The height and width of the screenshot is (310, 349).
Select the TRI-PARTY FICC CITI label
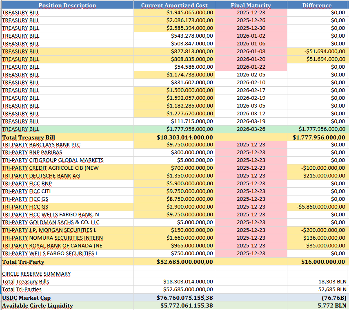pyautogui.click(x=67, y=191)
